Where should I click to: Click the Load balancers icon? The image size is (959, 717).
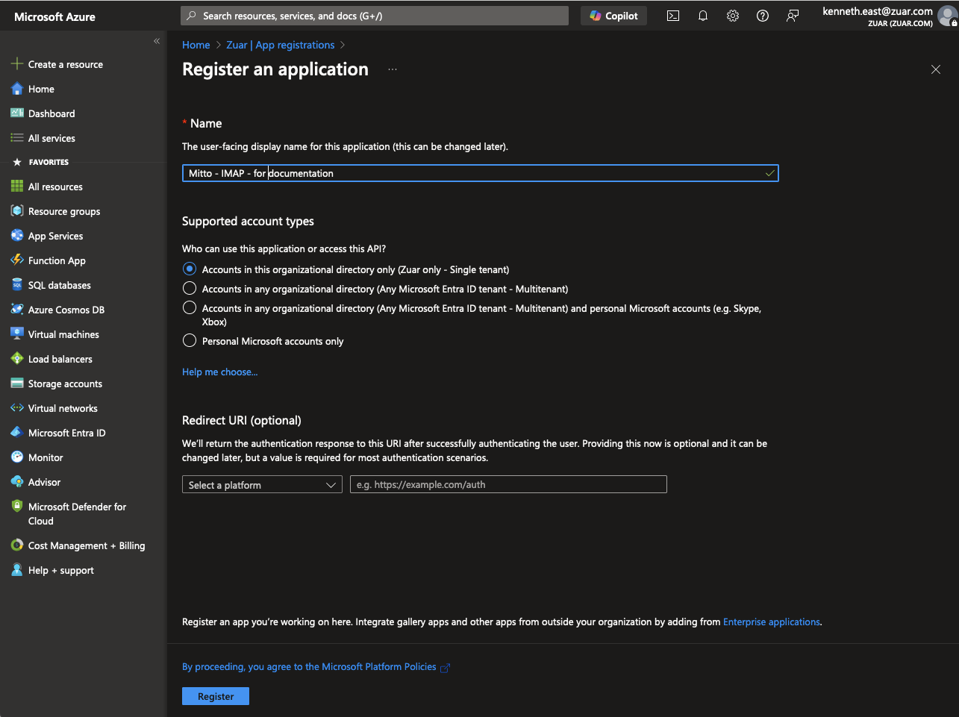click(x=16, y=359)
